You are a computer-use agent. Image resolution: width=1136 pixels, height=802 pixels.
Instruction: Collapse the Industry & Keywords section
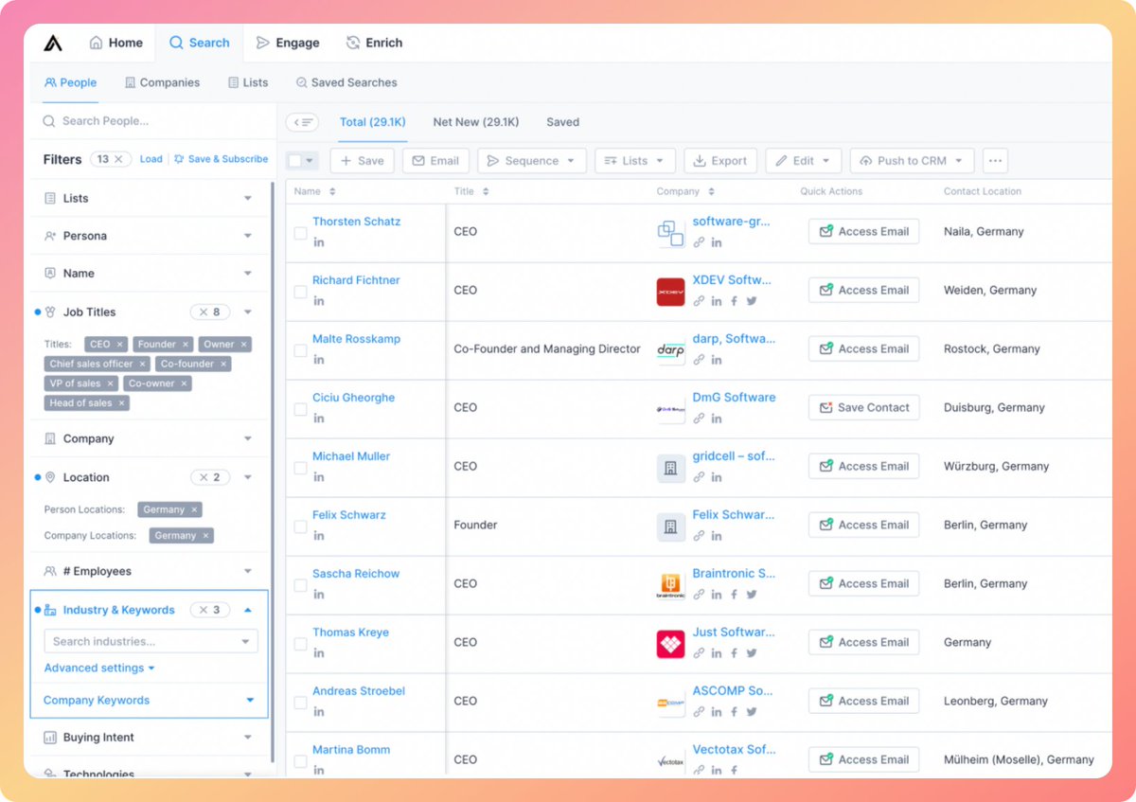(248, 611)
